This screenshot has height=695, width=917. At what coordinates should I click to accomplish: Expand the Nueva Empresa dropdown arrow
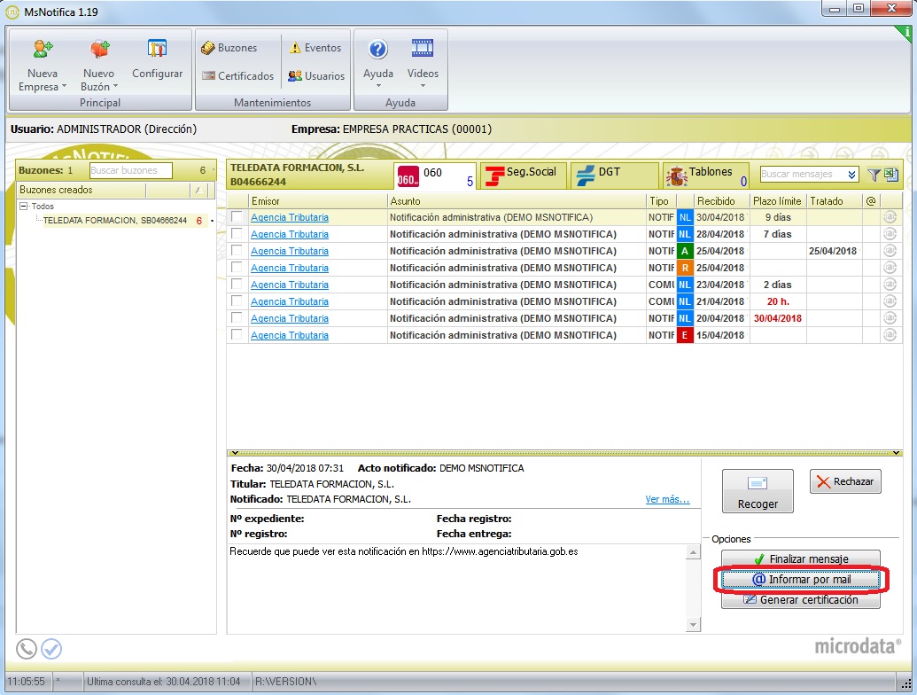click(65, 87)
